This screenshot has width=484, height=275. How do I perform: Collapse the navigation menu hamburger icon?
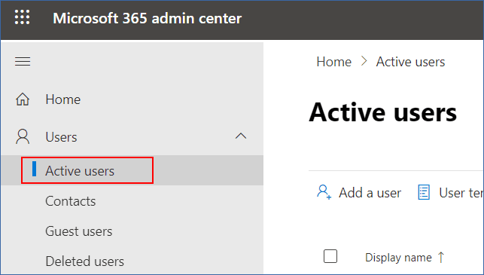tap(23, 62)
